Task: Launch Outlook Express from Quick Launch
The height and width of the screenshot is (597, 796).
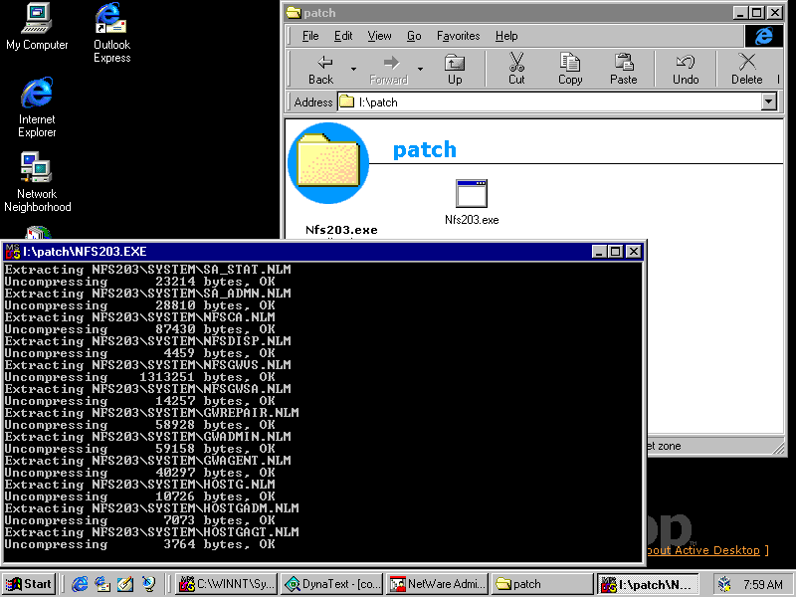Action: pyautogui.click(x=102, y=584)
